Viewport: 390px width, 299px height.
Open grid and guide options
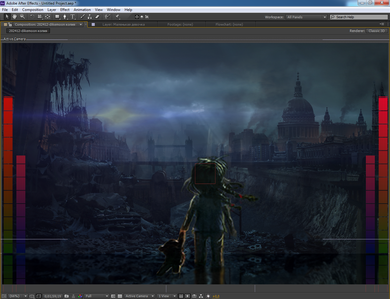(32, 296)
